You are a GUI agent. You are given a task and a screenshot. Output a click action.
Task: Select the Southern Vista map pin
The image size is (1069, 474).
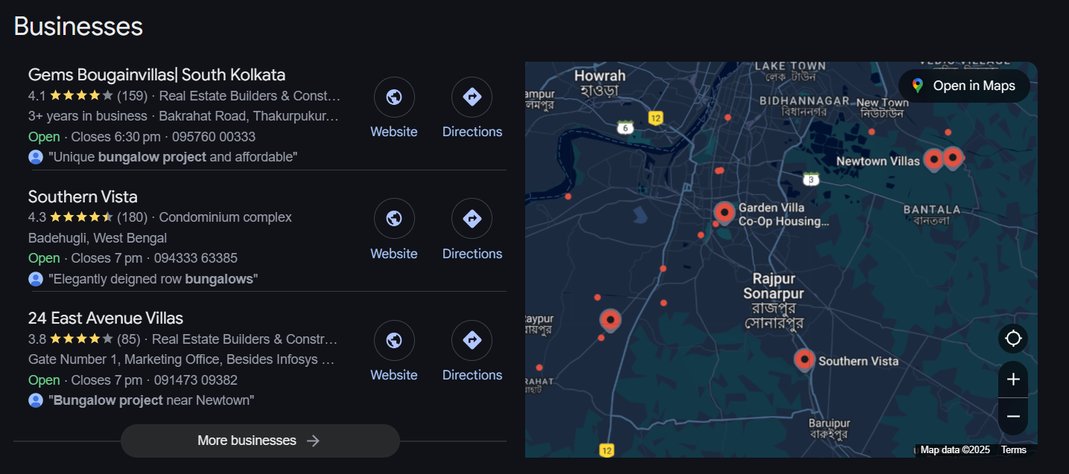[804, 360]
